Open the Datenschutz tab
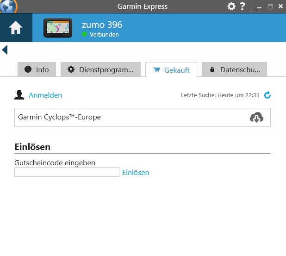Image resolution: width=286 pixels, height=256 pixels. (234, 69)
